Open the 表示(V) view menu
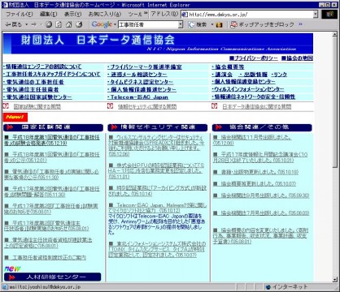 click(72, 14)
